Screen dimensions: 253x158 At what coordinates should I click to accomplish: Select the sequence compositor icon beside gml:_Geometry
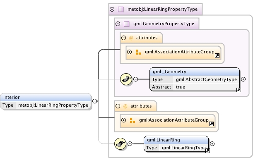126,79
